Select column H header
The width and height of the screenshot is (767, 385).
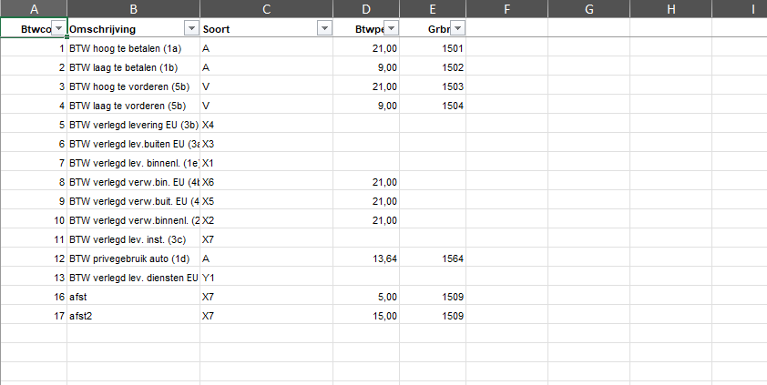point(671,9)
